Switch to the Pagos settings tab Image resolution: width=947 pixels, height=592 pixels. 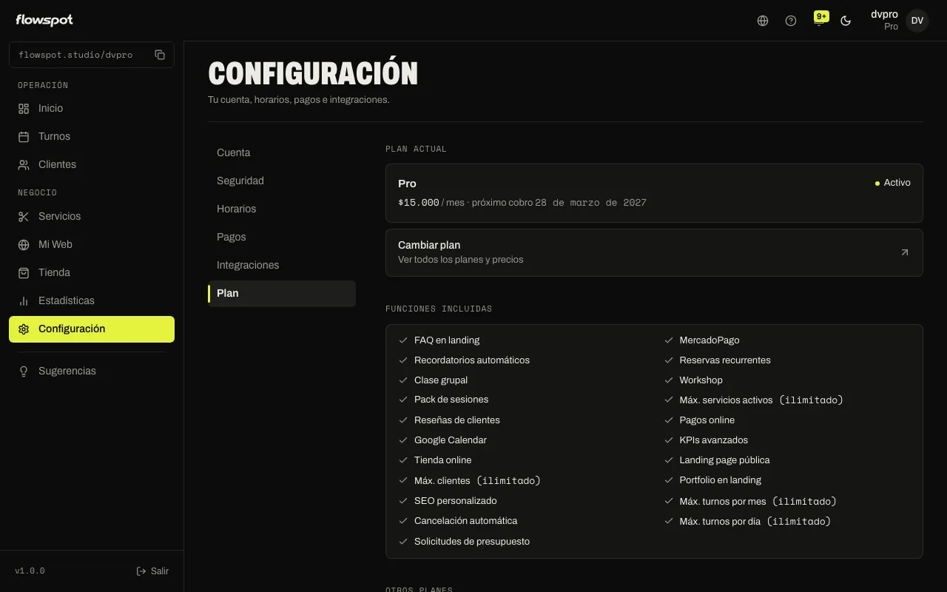point(282,237)
